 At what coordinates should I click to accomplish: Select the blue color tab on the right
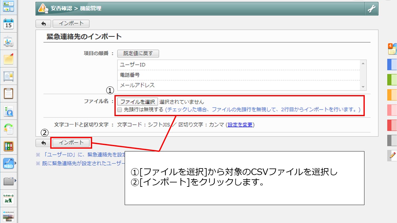pos(392,65)
